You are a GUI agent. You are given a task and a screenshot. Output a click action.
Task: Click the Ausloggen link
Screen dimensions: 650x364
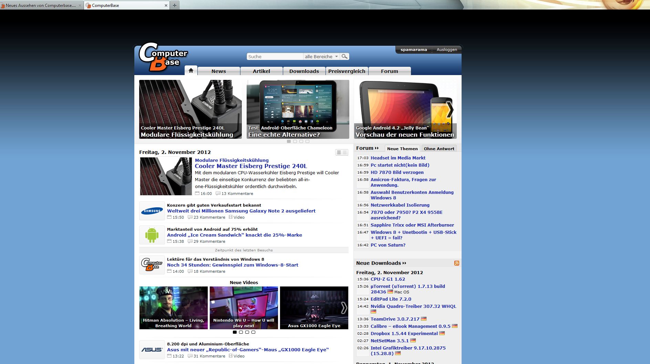[x=447, y=50]
